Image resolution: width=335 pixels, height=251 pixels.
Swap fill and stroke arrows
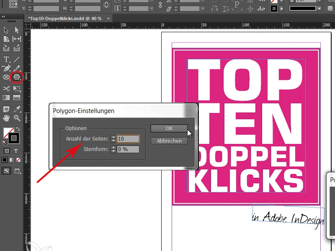18,129
